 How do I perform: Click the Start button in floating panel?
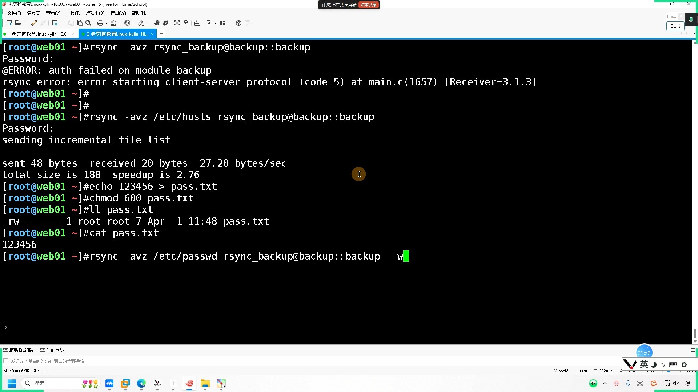(x=675, y=26)
